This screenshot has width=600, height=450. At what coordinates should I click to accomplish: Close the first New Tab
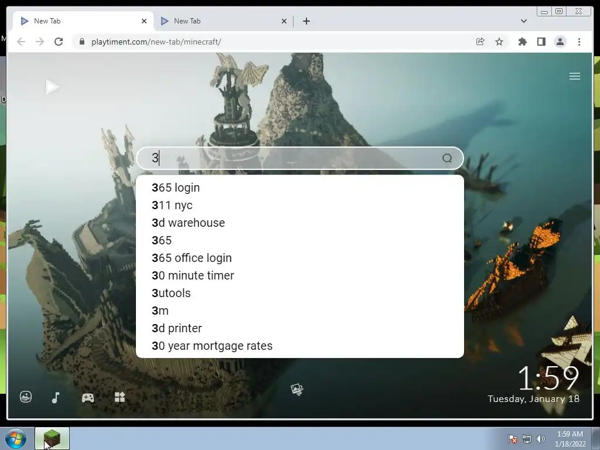144,21
